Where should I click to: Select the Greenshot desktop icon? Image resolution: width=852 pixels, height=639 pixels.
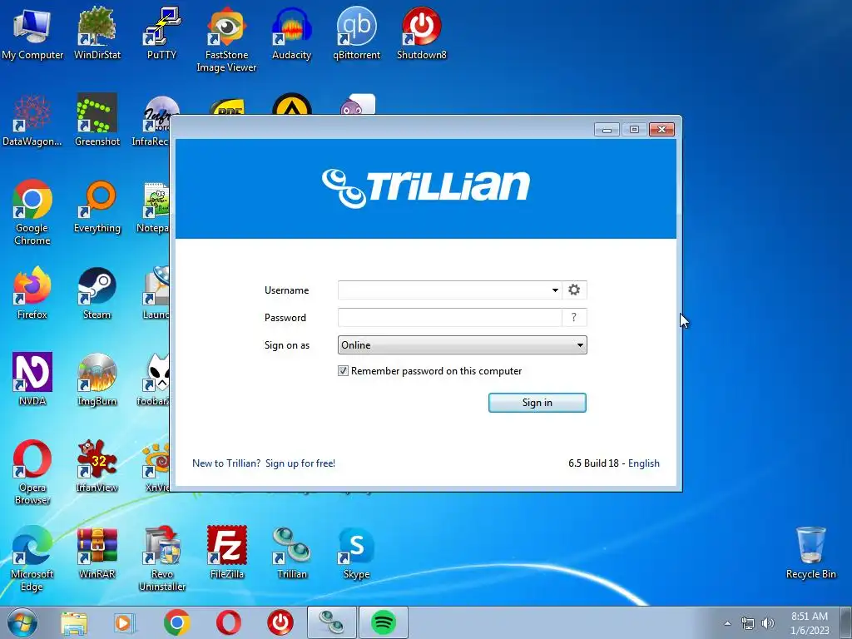click(97, 120)
